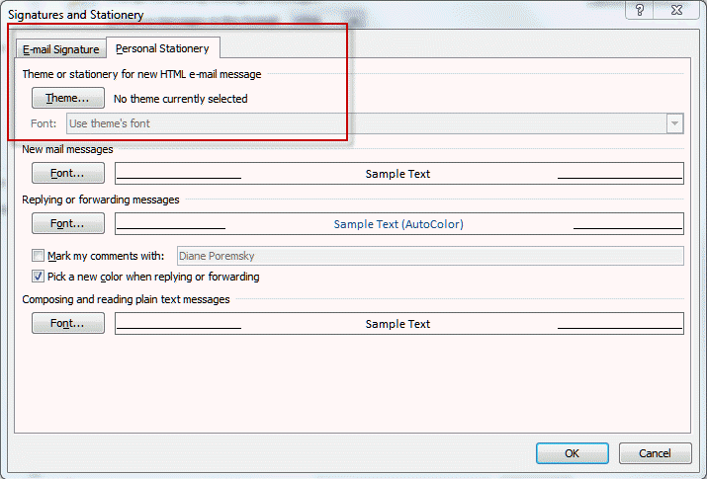The image size is (707, 479).
Task: Uncheck 'Pick a new color when replying'
Action: tap(39, 277)
